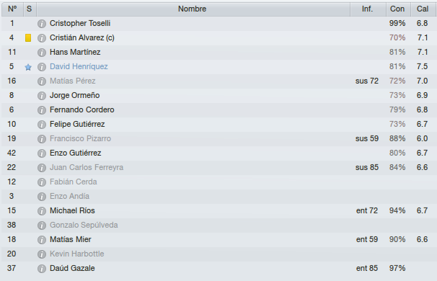Open info icon for Daúd Gazale
The width and height of the screenshot is (437, 281).
pyautogui.click(x=42, y=269)
